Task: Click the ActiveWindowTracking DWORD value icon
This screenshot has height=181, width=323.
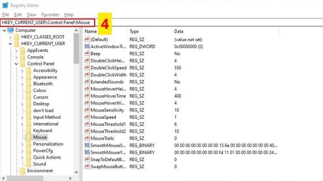Action: pyautogui.click(x=87, y=46)
